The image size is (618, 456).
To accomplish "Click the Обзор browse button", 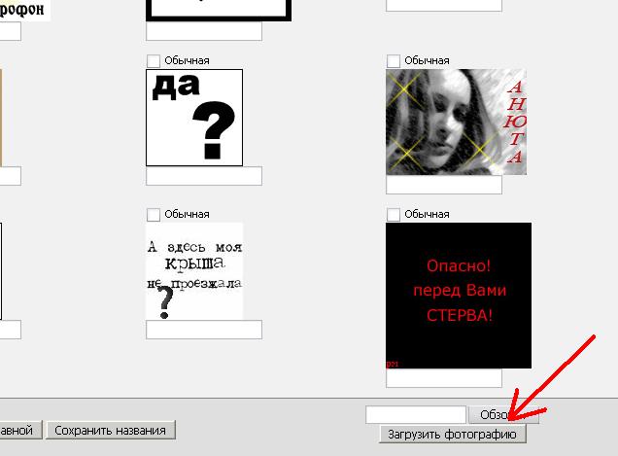I will [x=497, y=415].
